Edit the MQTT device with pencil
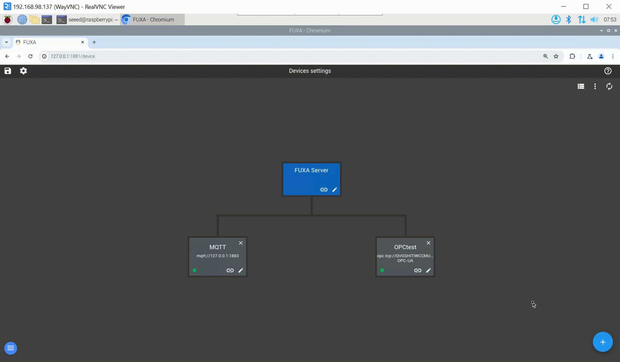The height and width of the screenshot is (362, 620). tap(241, 270)
